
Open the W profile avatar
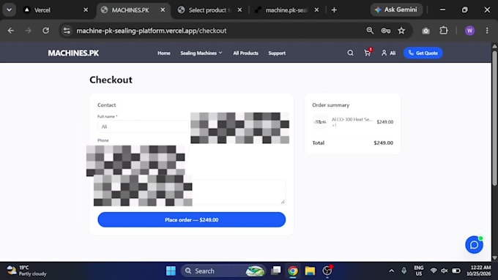point(469,31)
